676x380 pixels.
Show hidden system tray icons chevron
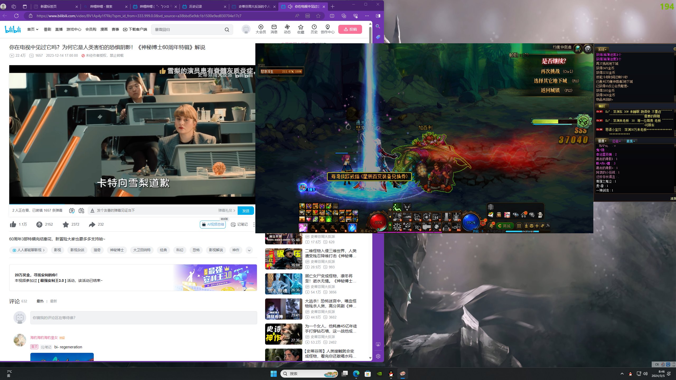pyautogui.click(x=622, y=374)
